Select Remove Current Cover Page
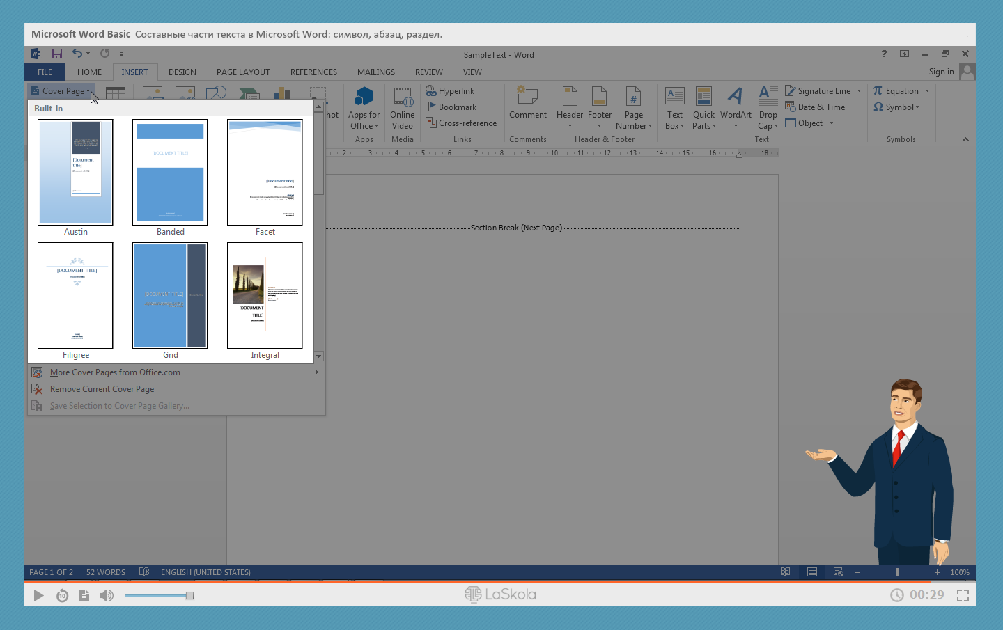1003x630 pixels. point(102,389)
